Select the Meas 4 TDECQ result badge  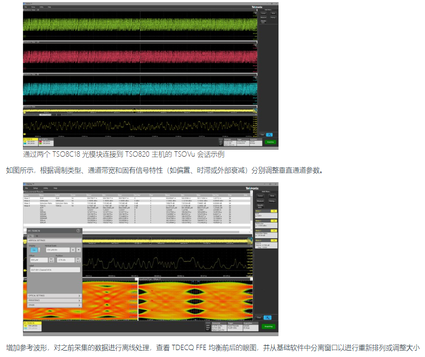pyautogui.click(x=266, y=244)
